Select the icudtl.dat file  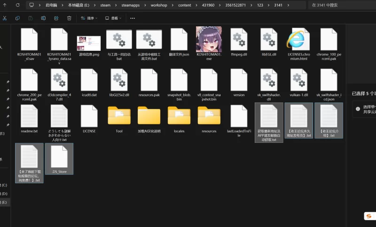click(x=89, y=83)
